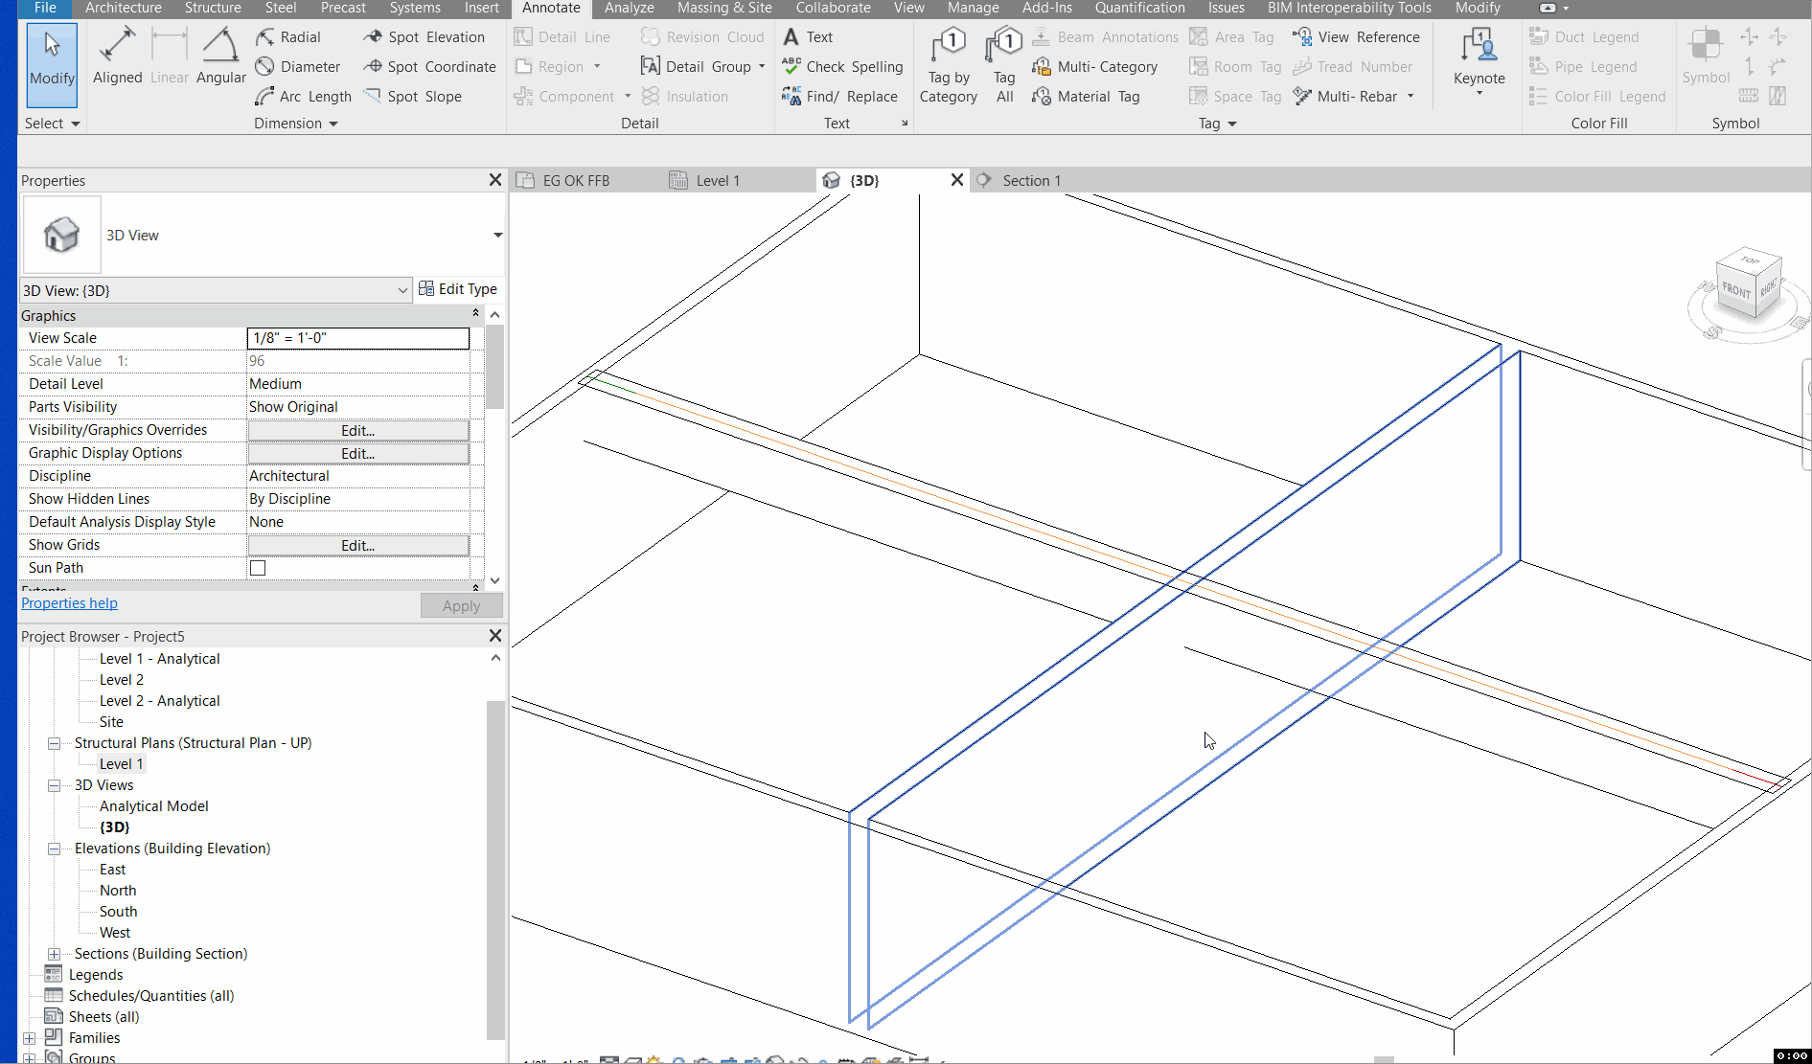The image size is (1812, 1064).
Task: Run Check Spelling
Action: pos(842,66)
